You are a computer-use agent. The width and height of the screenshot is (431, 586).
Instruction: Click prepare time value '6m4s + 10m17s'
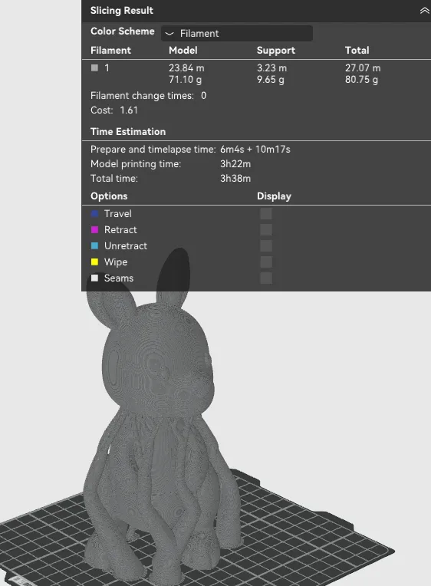[x=255, y=149]
